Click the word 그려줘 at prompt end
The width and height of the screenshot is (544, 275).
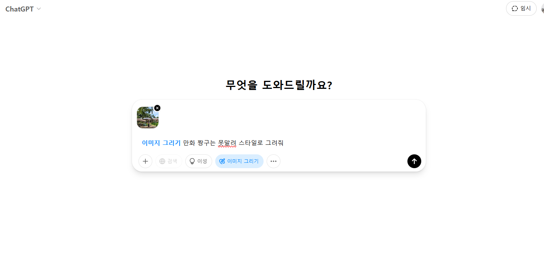pyautogui.click(x=274, y=143)
